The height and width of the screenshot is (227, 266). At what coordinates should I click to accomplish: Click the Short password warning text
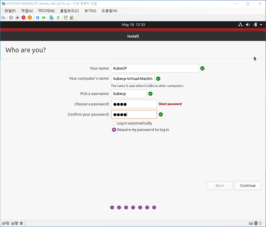point(170,104)
